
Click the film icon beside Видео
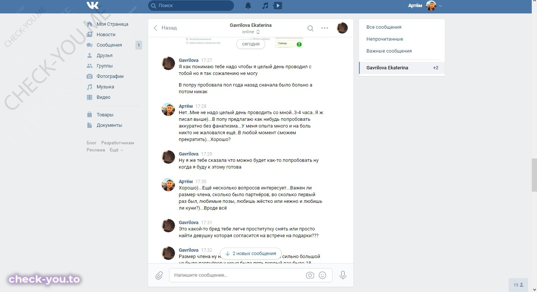coord(90,97)
